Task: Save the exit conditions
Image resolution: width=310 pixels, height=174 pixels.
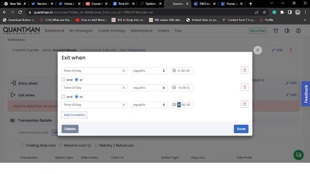Action: 241,129
